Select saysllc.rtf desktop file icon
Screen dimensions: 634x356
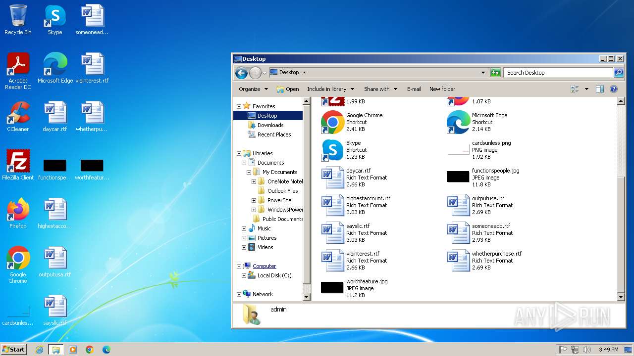coord(55,311)
